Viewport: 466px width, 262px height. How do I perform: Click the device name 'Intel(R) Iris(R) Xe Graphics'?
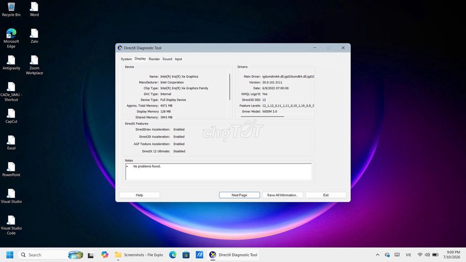(179, 77)
